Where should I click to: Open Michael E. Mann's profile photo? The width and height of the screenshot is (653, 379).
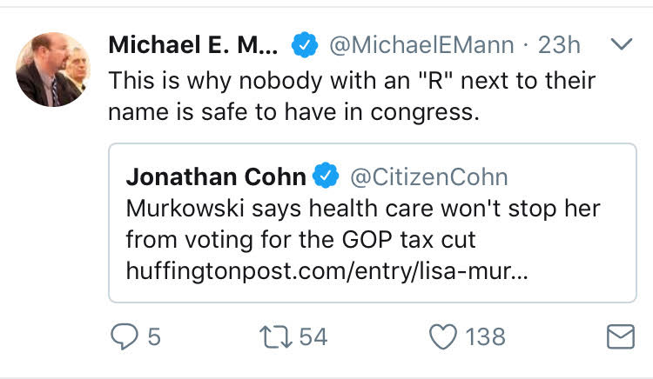(x=53, y=69)
